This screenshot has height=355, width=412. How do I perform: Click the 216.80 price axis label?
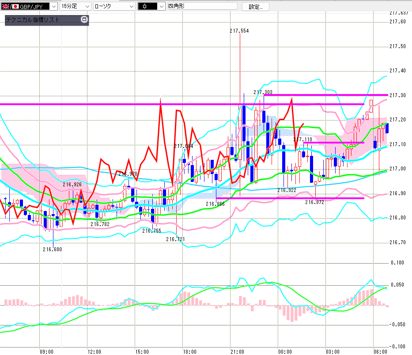[x=397, y=218]
